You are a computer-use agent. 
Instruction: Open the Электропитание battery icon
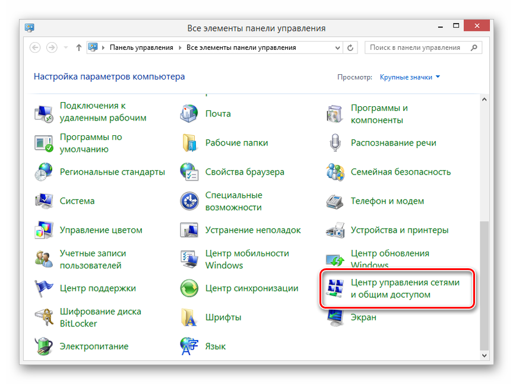tap(43, 346)
